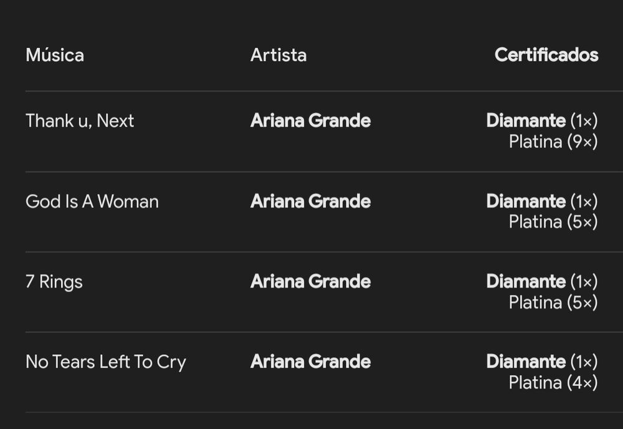This screenshot has width=623, height=429.
Task: Select the Platina (4×) certificate
Action: tap(553, 383)
